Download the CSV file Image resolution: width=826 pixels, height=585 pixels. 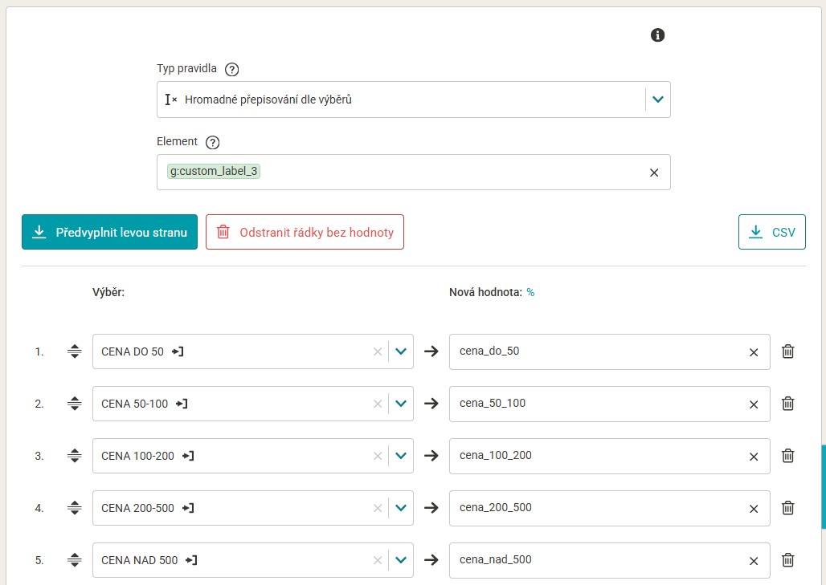(x=771, y=233)
